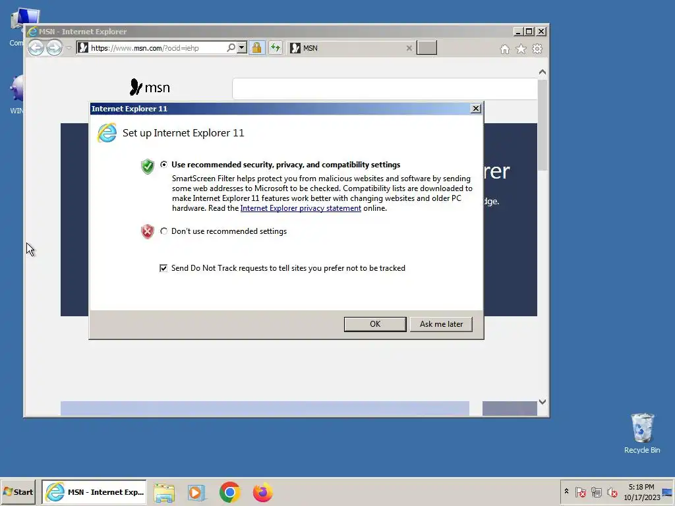This screenshot has height=506, width=675.
Task: Click the red shield not-recommended icon
Action: point(147,231)
